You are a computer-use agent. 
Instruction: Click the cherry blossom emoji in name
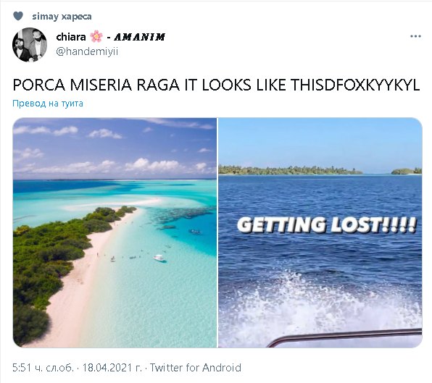[x=96, y=36]
